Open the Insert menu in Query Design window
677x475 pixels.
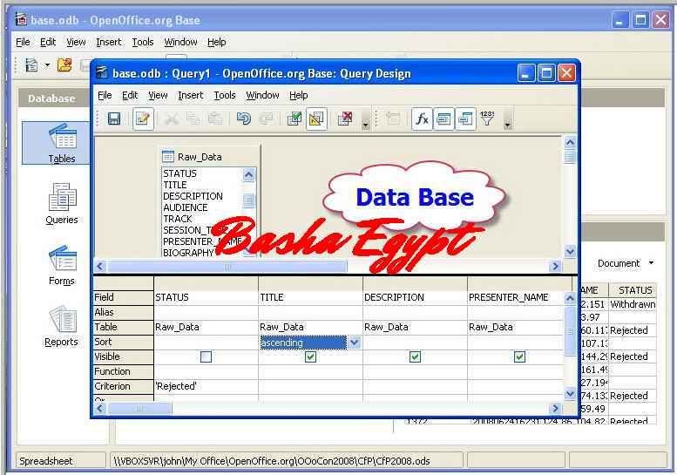tap(191, 95)
